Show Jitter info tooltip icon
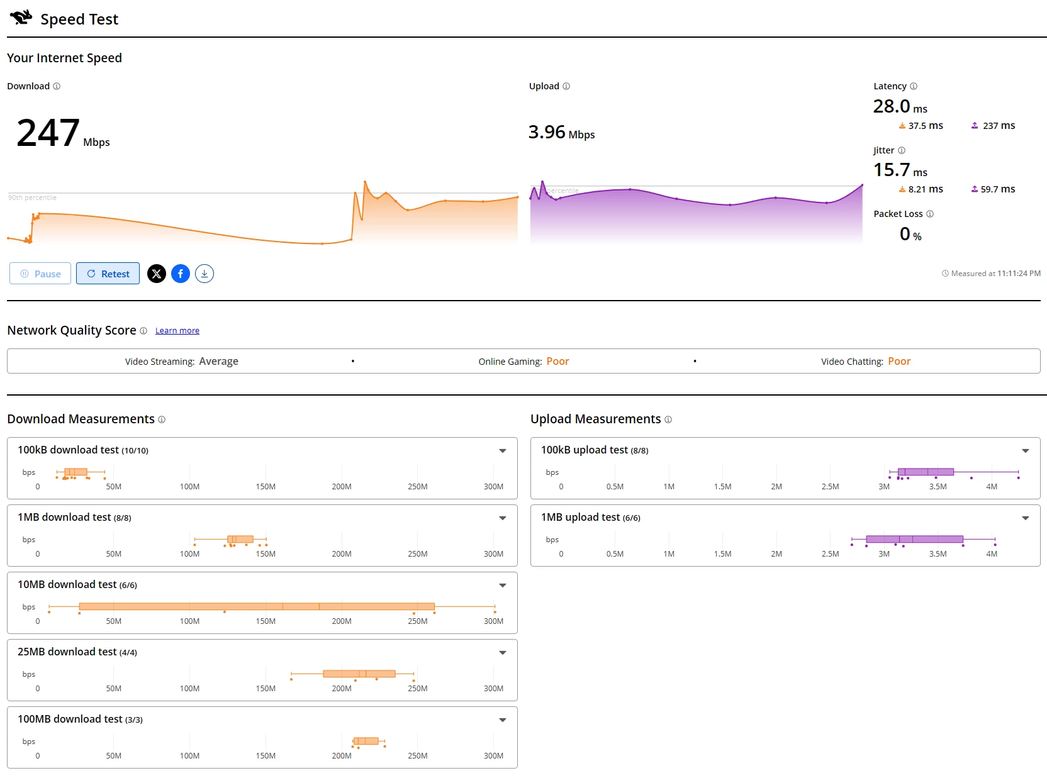This screenshot has width=1047, height=778. point(902,150)
